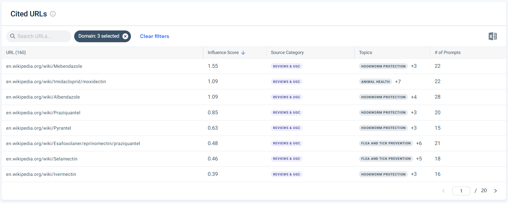Expand +4 topics in Albendazole row
This screenshot has width=508, height=203.
click(x=414, y=97)
